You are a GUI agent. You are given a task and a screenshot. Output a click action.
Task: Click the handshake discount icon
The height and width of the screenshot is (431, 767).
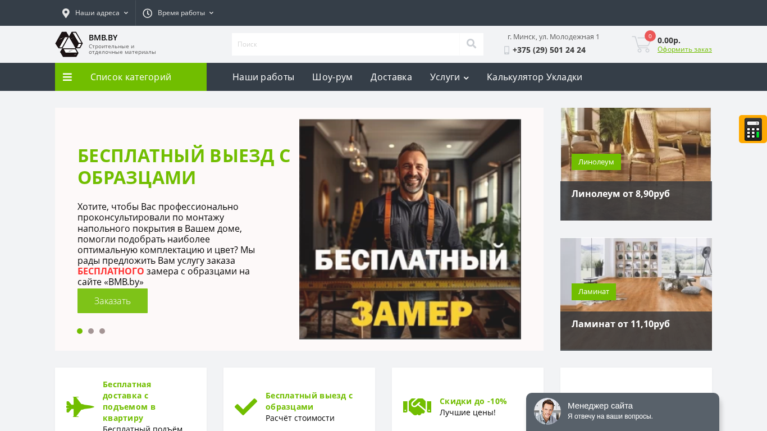[x=417, y=406]
